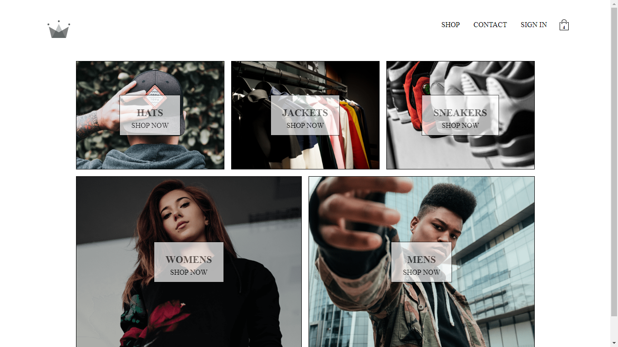Click SHOP NOW under HATS

click(150, 126)
